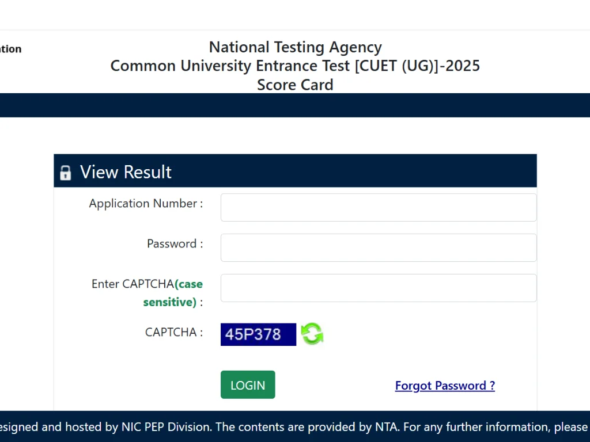Click the green case sensitive label
Viewport: 590px width, 442px height.
173,293
